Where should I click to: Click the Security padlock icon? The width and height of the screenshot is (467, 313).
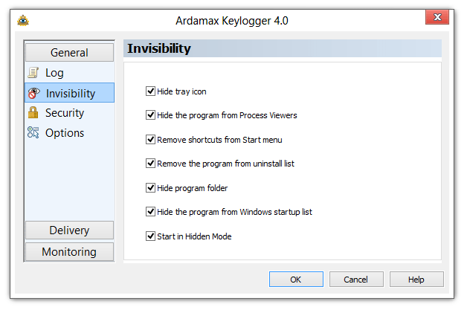[33, 112]
